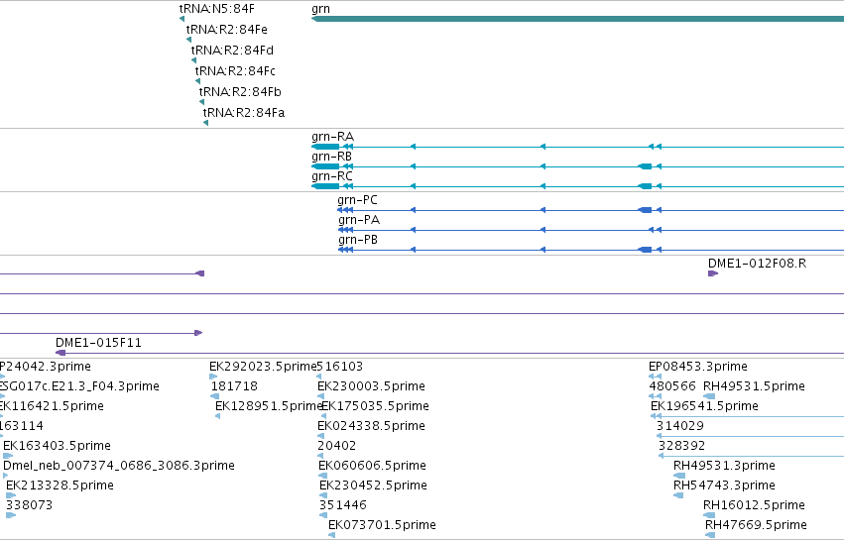Select the grn-RB thick terminal exon block
Screen dimensions: 844x540
[x=325, y=166]
